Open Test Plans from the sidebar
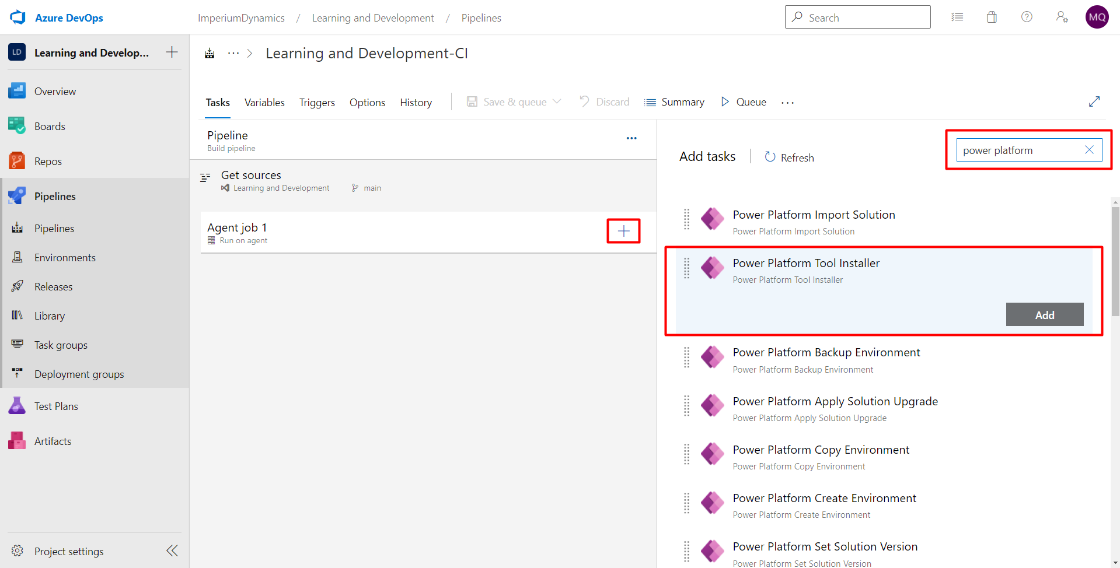This screenshot has width=1120, height=568. (56, 405)
